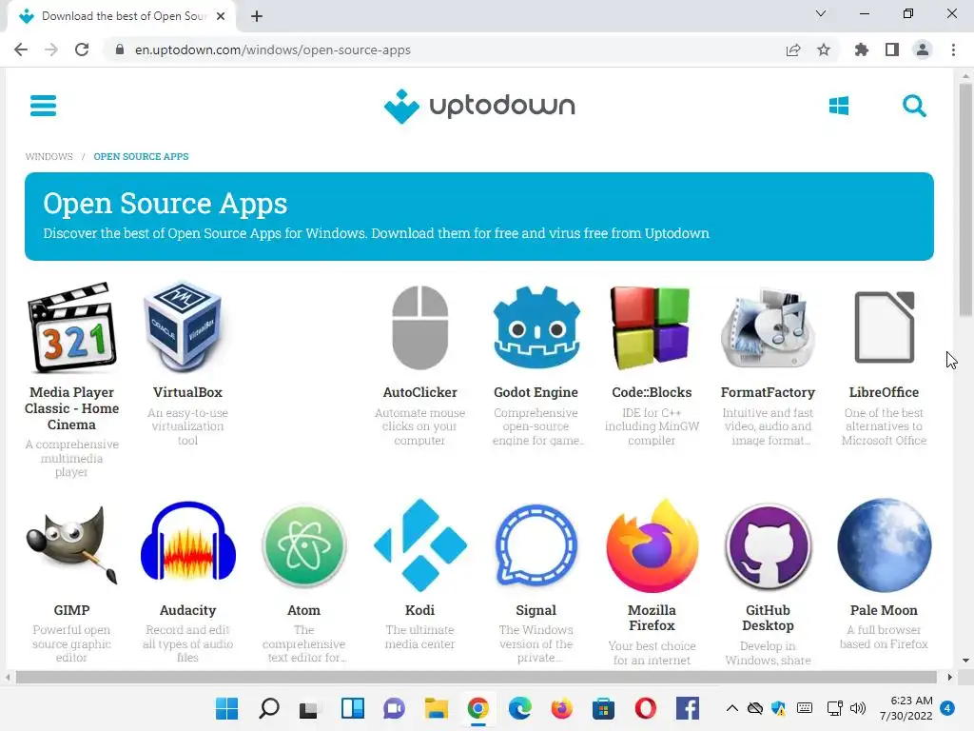Open a new browser tab
974x731 pixels.
pyautogui.click(x=257, y=16)
